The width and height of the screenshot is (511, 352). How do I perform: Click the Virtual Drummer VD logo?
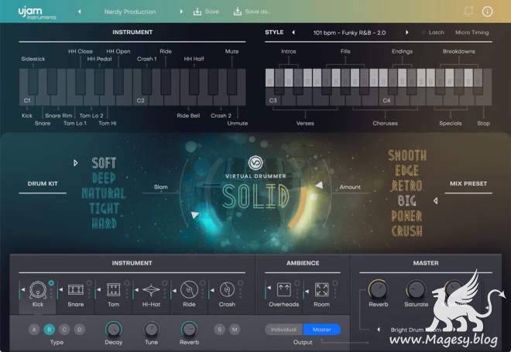click(x=256, y=162)
